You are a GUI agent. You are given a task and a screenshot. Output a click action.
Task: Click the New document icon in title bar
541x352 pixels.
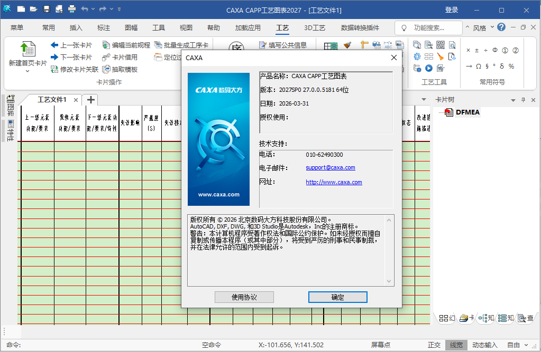(21, 9)
